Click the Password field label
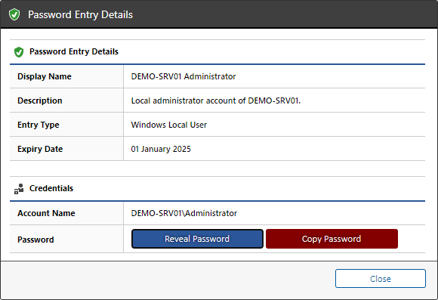Screen dimensions: 438x300 click(35, 240)
